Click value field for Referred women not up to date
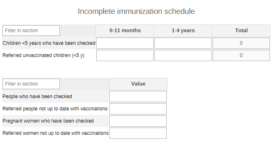This screenshot has width=272, height=147. click(138, 133)
